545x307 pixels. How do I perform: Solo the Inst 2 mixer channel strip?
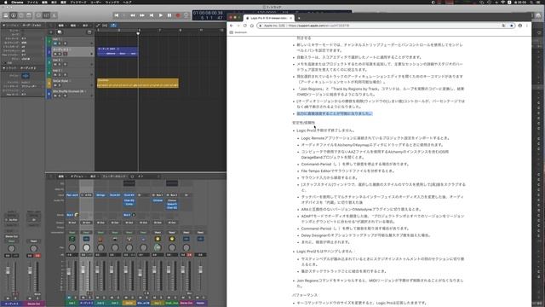coord(103,298)
